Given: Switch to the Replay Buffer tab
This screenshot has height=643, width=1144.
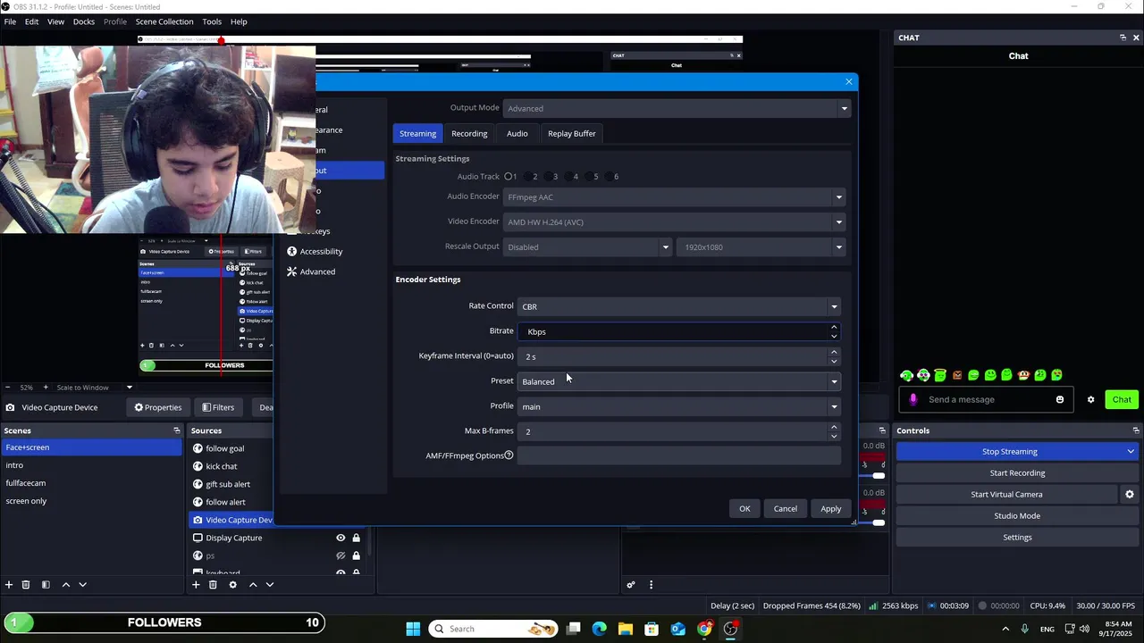Looking at the screenshot, I should (571, 134).
